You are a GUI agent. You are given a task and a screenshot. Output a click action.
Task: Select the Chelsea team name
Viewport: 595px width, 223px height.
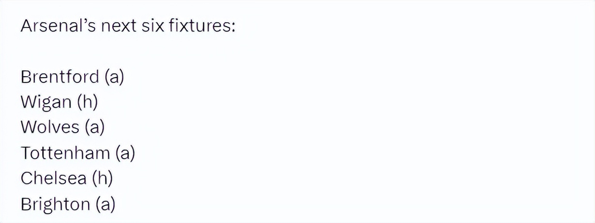(54, 179)
